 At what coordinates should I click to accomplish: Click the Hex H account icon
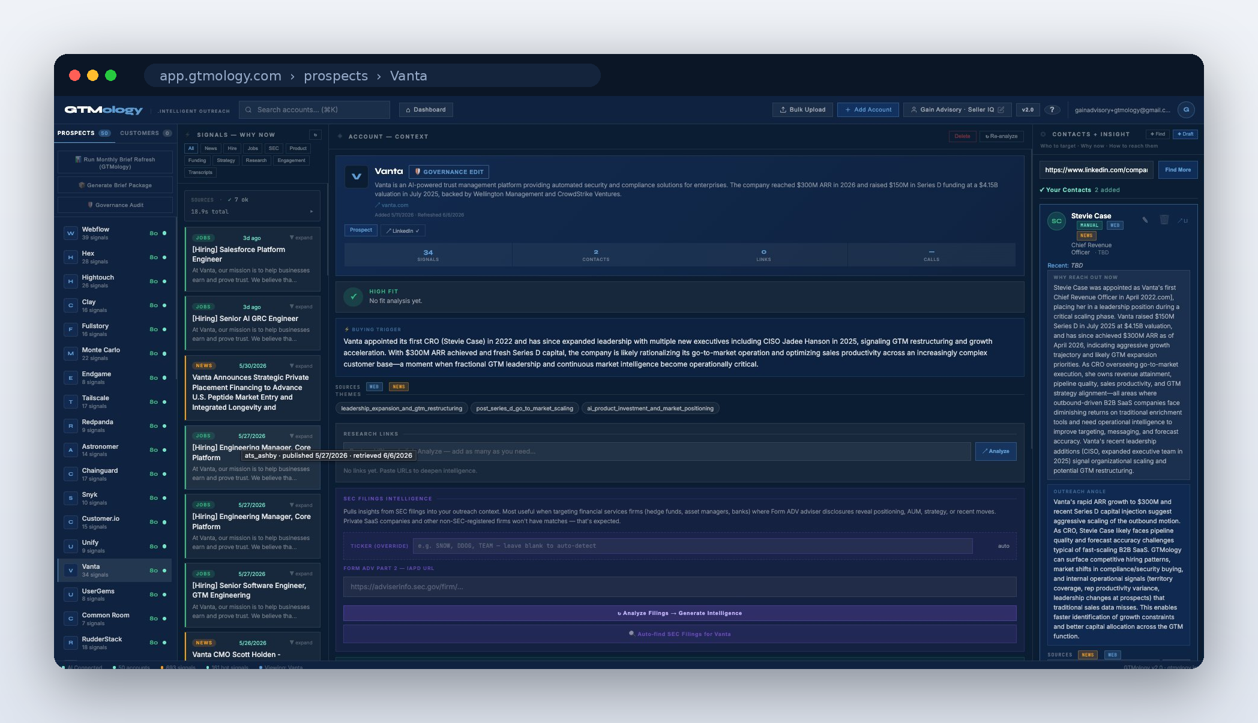(x=71, y=257)
